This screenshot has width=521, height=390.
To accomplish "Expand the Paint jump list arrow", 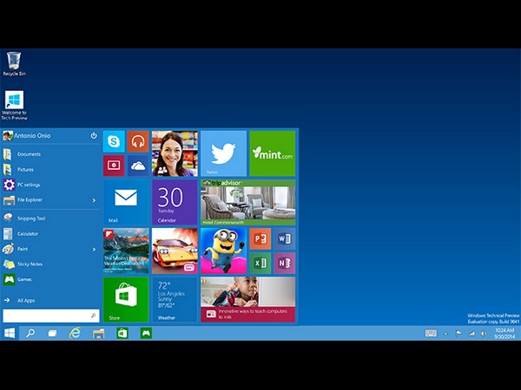I will pos(94,249).
